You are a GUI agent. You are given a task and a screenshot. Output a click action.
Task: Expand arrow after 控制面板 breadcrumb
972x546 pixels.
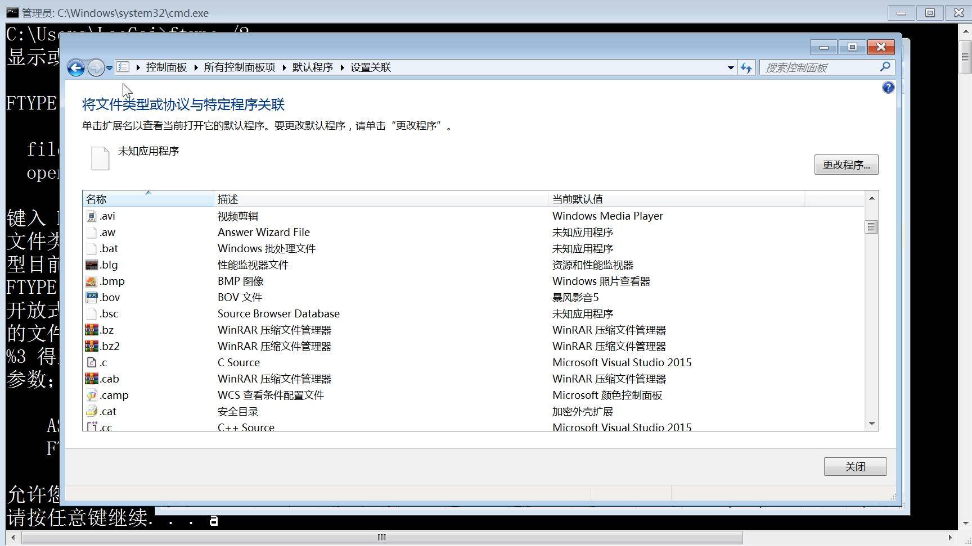[196, 67]
